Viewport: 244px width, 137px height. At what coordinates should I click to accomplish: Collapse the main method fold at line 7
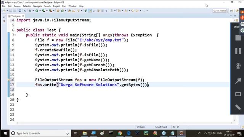[x=15, y=35]
